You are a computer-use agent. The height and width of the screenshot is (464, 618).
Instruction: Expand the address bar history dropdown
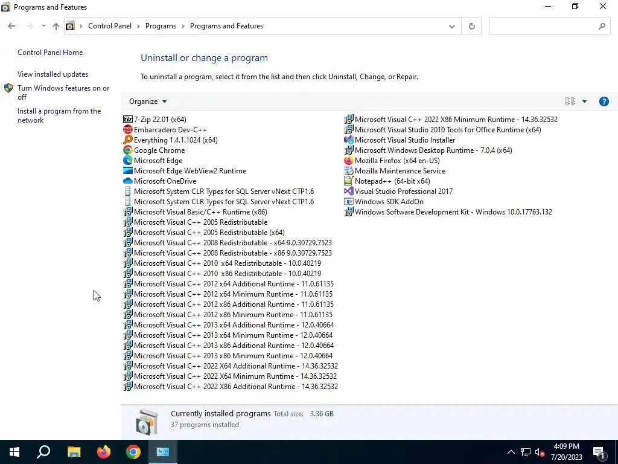(452, 27)
